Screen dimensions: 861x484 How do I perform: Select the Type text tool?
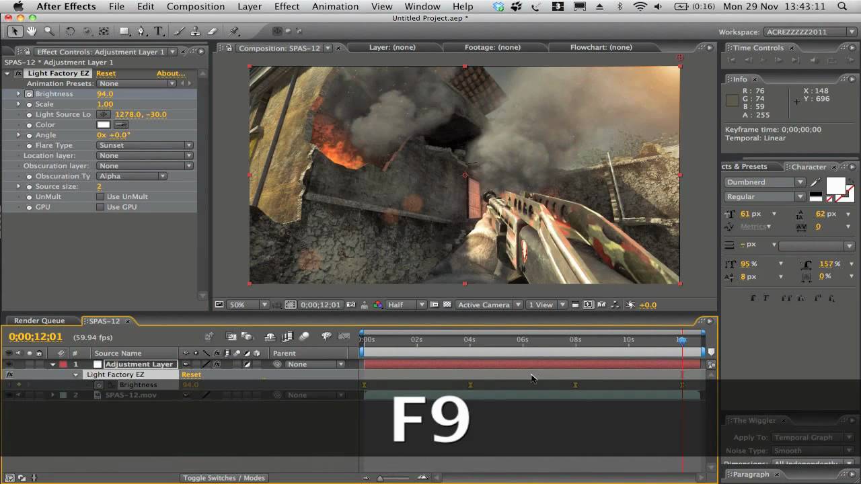(159, 31)
